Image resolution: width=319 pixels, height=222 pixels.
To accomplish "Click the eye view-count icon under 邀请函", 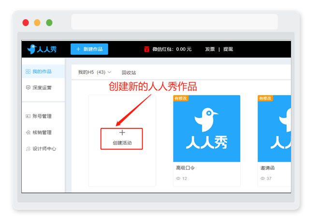I will (262, 179).
